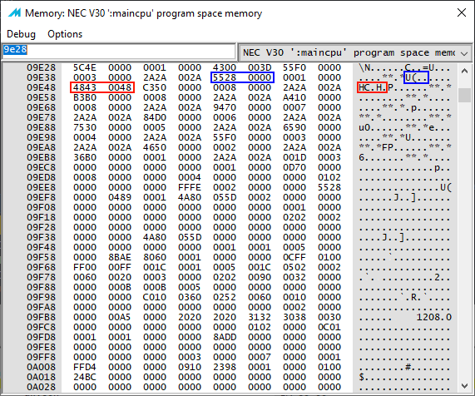Select address row 09EC8
This screenshot has width=475, height=396.
pyautogui.click(x=41, y=167)
